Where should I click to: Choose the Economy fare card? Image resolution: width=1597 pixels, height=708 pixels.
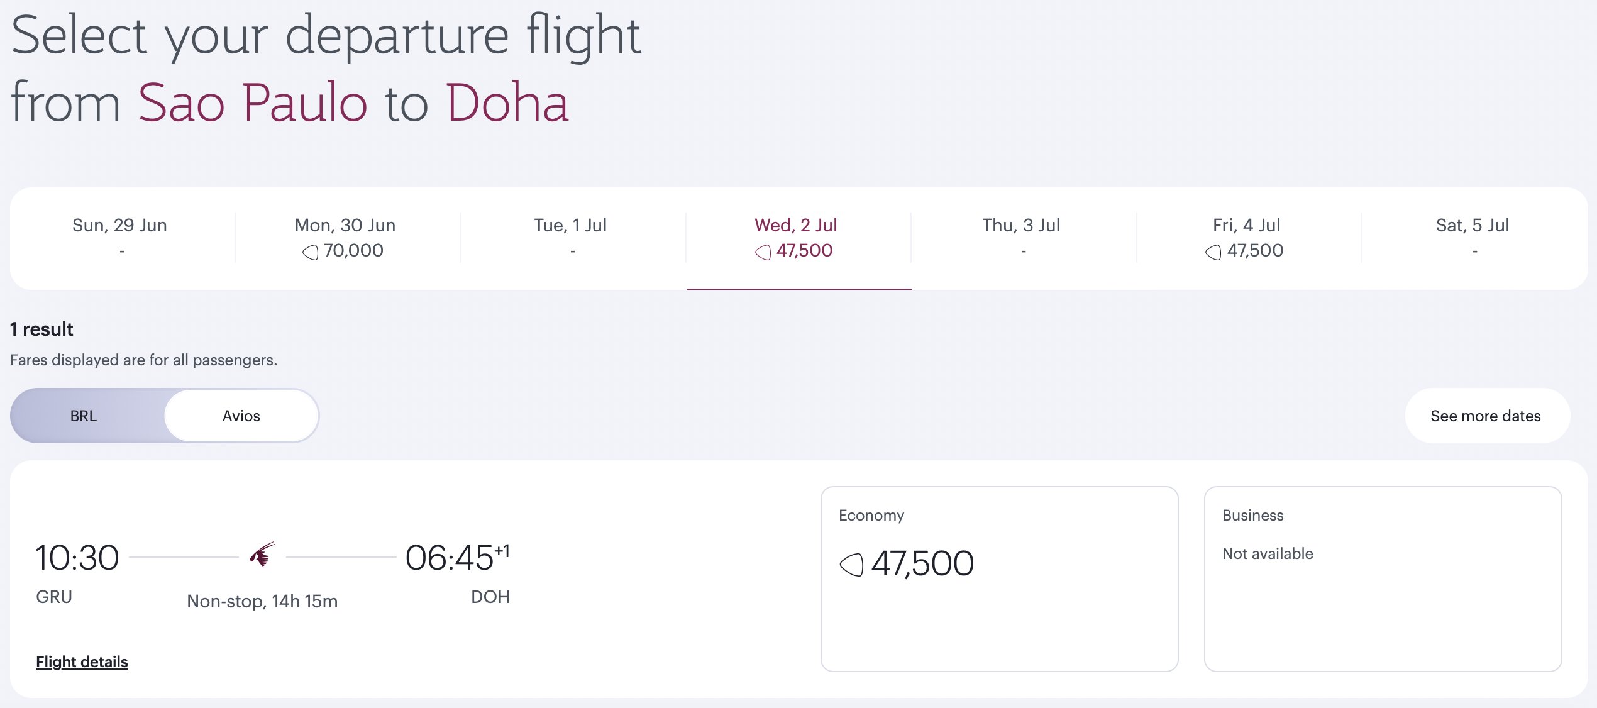999,578
